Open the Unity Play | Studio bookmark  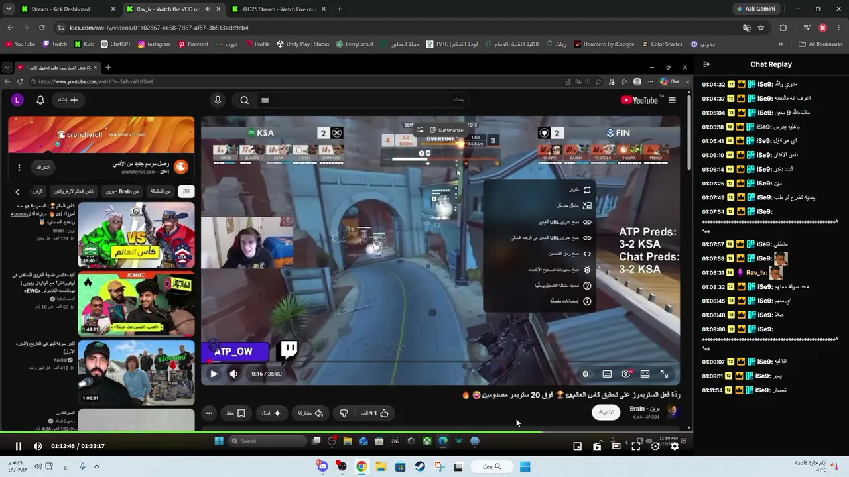(x=302, y=44)
